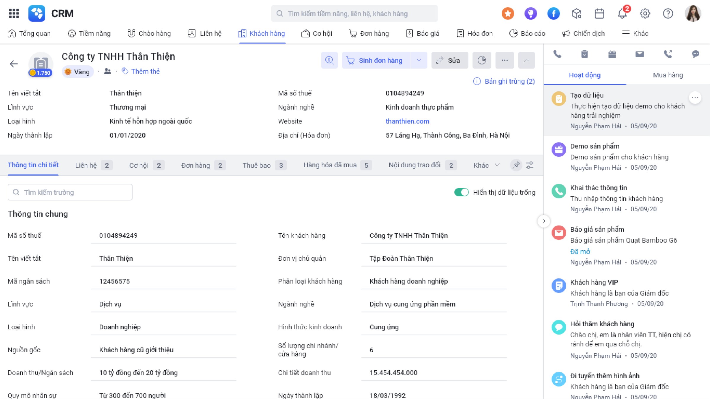Collapse the right activity panel
The image size is (710, 399).
[543, 221]
